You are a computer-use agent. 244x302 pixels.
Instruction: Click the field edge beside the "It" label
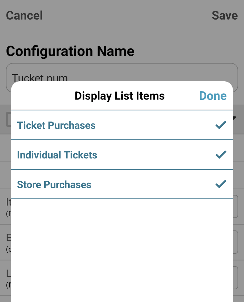(x=236, y=206)
